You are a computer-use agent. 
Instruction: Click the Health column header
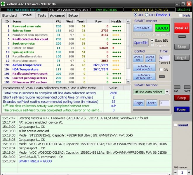coord(116,21)
